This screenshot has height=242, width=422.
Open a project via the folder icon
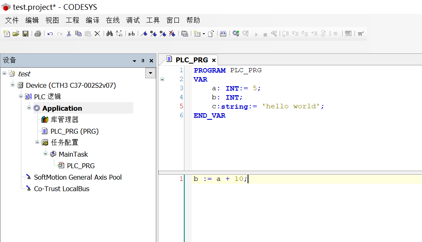[x=16, y=33]
